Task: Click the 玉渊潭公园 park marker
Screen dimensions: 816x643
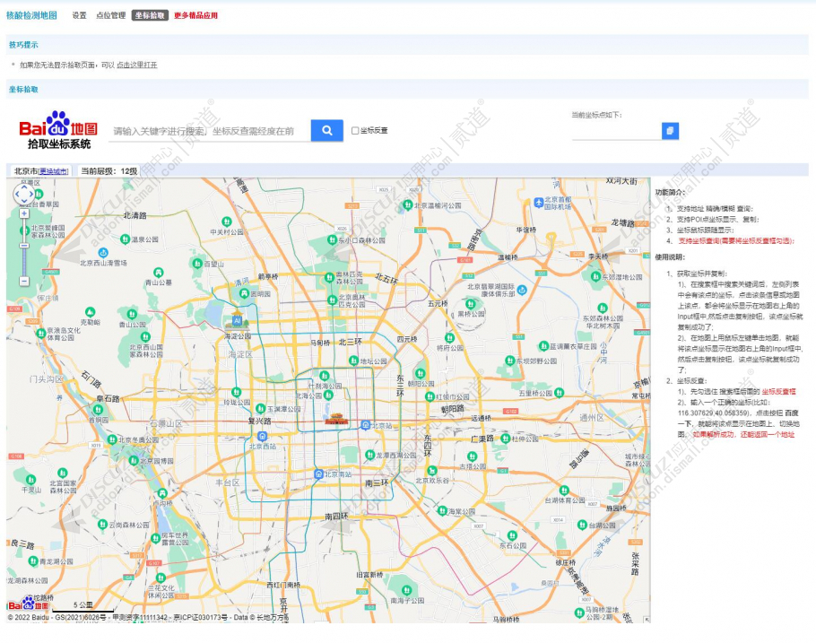Action: point(261,409)
